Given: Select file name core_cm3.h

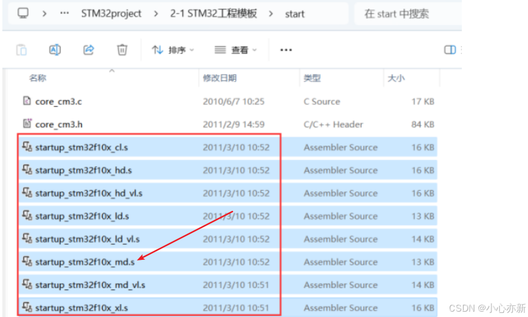Looking at the screenshot, I should 59,124.
